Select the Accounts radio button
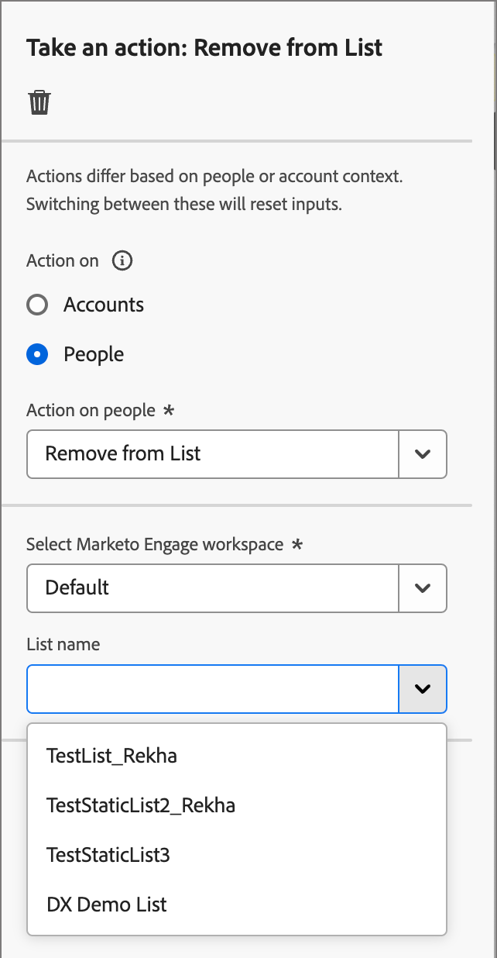This screenshot has width=497, height=958. [38, 305]
